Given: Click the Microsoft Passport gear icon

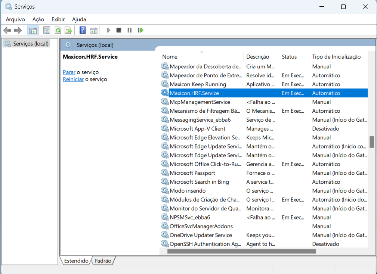Looking at the screenshot, I should [165, 173].
